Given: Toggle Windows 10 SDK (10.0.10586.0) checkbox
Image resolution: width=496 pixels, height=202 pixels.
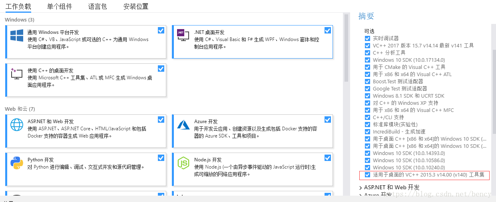Looking at the screenshot, I should coord(367,160).
